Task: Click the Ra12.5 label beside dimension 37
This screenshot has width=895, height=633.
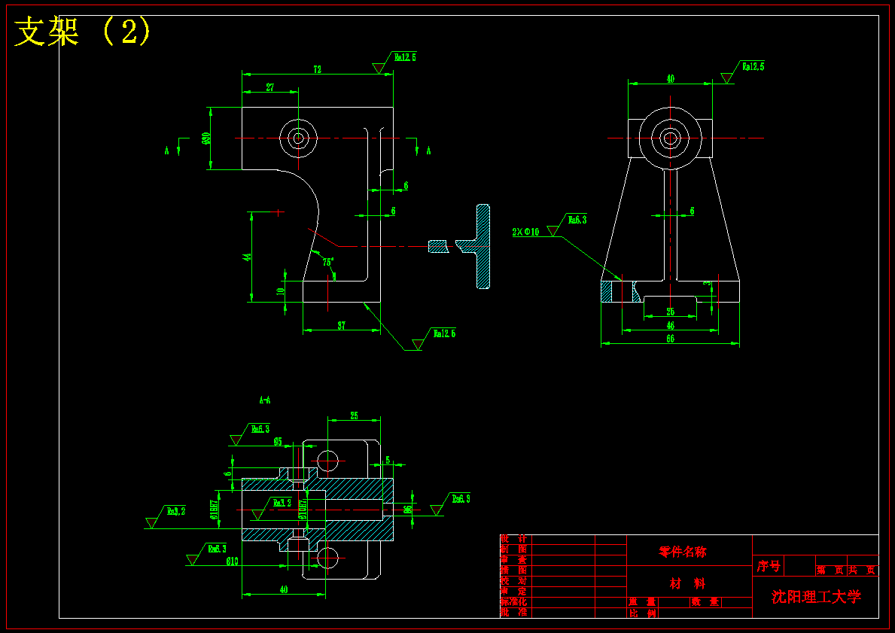Action: click(445, 333)
